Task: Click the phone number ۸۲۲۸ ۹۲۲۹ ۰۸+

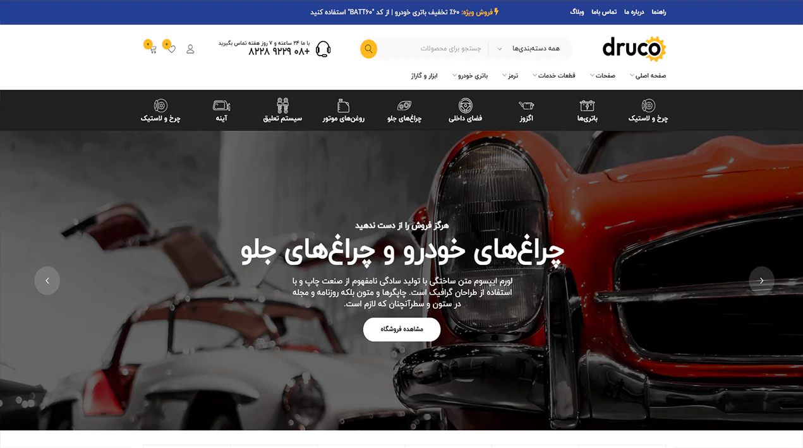Action: [279, 52]
